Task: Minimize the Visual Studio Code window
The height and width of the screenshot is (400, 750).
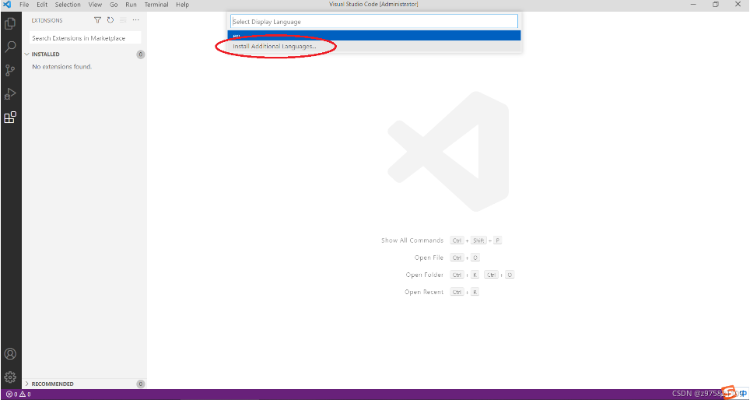Action: [693, 5]
